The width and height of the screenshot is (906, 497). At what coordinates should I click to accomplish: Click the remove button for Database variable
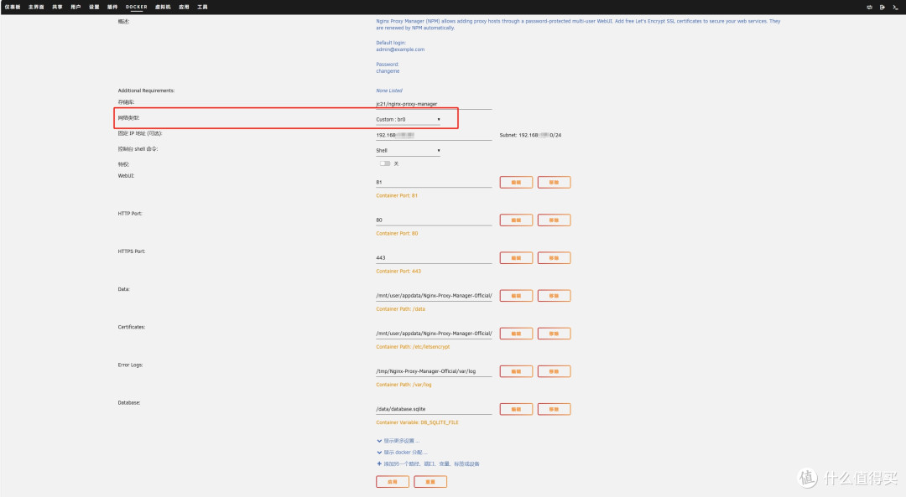[555, 409]
